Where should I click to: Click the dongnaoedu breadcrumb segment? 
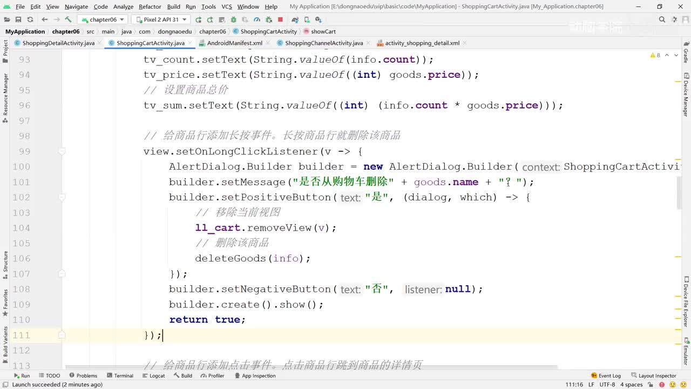point(175,31)
